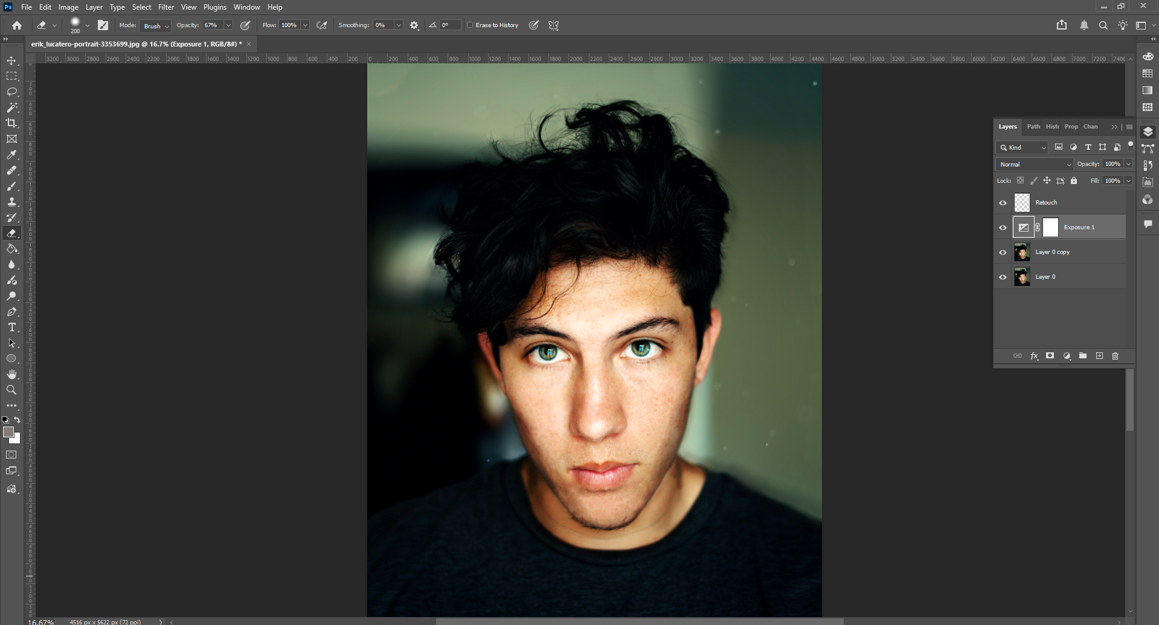1159x625 pixels.
Task: Expand the brush Mode dropdown
Action: [x=155, y=26]
